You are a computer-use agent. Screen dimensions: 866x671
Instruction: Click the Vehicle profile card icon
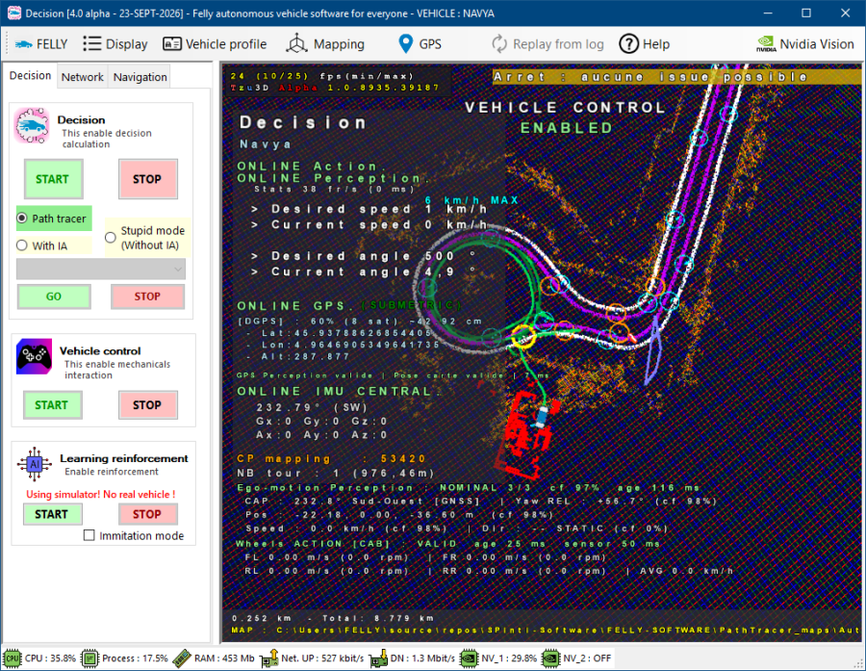[172, 43]
